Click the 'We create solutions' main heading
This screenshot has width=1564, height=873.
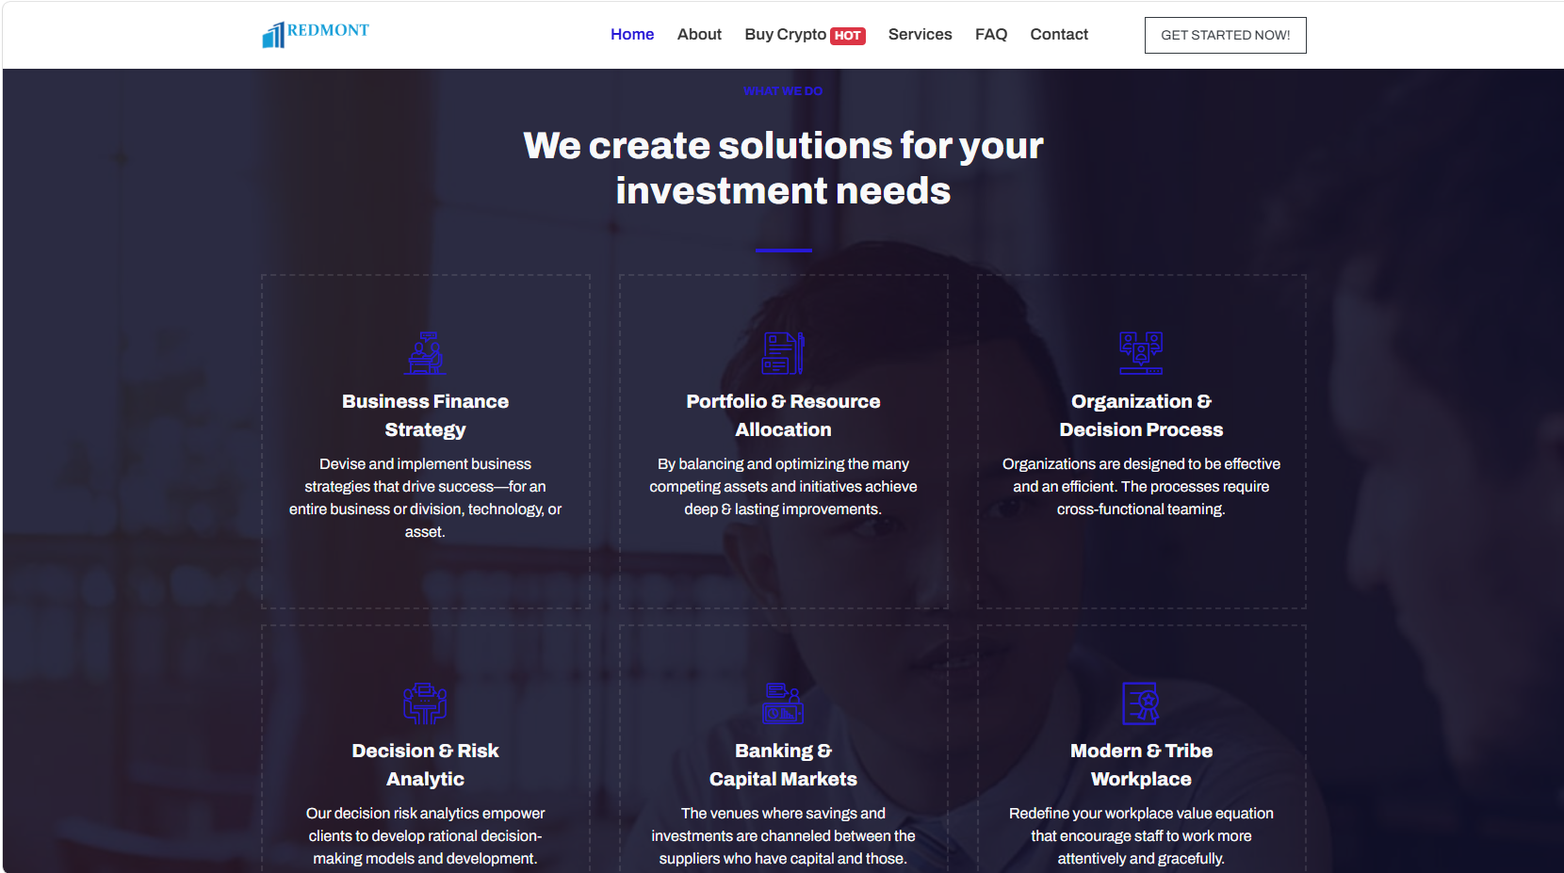click(x=784, y=168)
